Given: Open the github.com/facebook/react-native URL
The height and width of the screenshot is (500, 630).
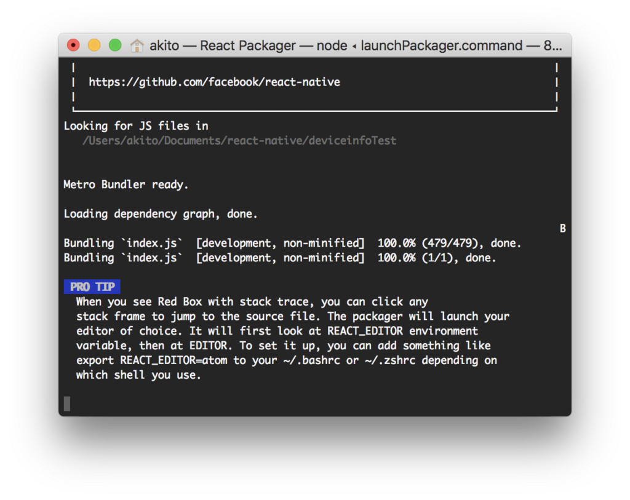Looking at the screenshot, I should click(214, 82).
